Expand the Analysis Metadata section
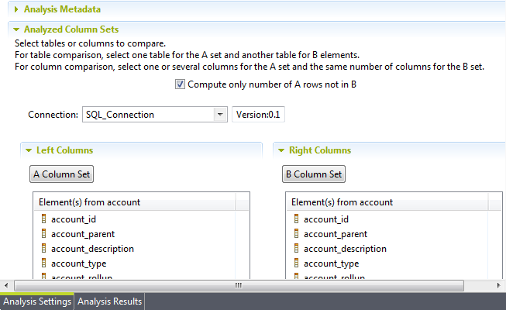 [17, 10]
